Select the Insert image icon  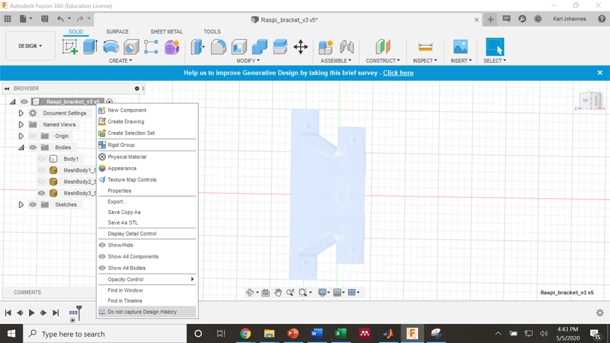point(461,47)
